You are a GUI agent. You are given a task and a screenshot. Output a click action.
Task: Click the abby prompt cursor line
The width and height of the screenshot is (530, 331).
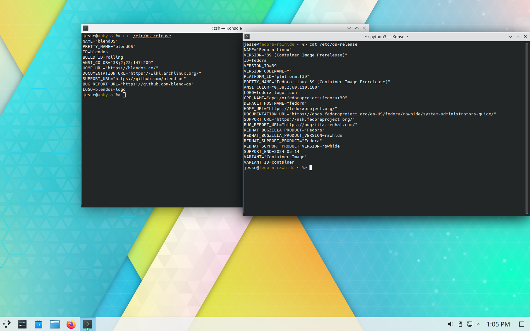tap(104, 95)
